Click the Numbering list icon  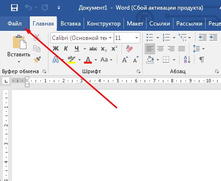(166, 38)
